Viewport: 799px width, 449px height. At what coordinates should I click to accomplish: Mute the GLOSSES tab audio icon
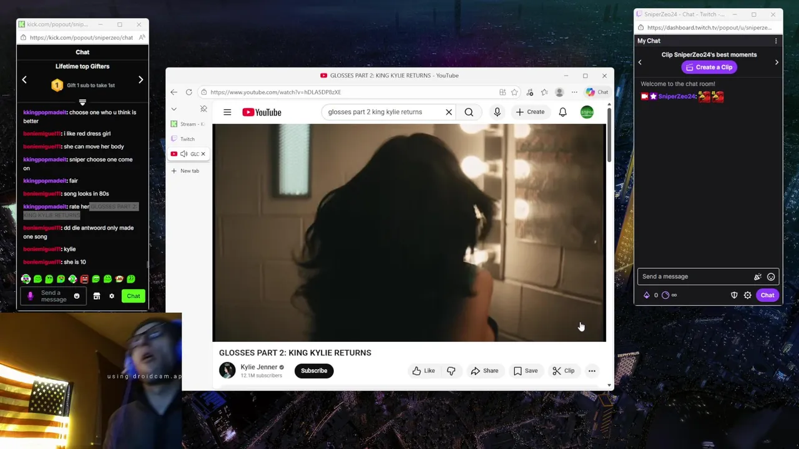(x=184, y=154)
